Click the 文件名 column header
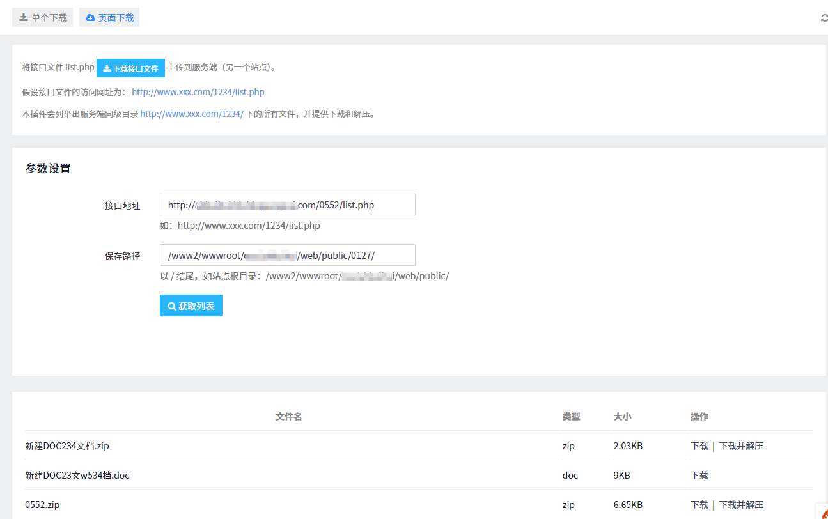The width and height of the screenshot is (828, 519). [x=288, y=417]
